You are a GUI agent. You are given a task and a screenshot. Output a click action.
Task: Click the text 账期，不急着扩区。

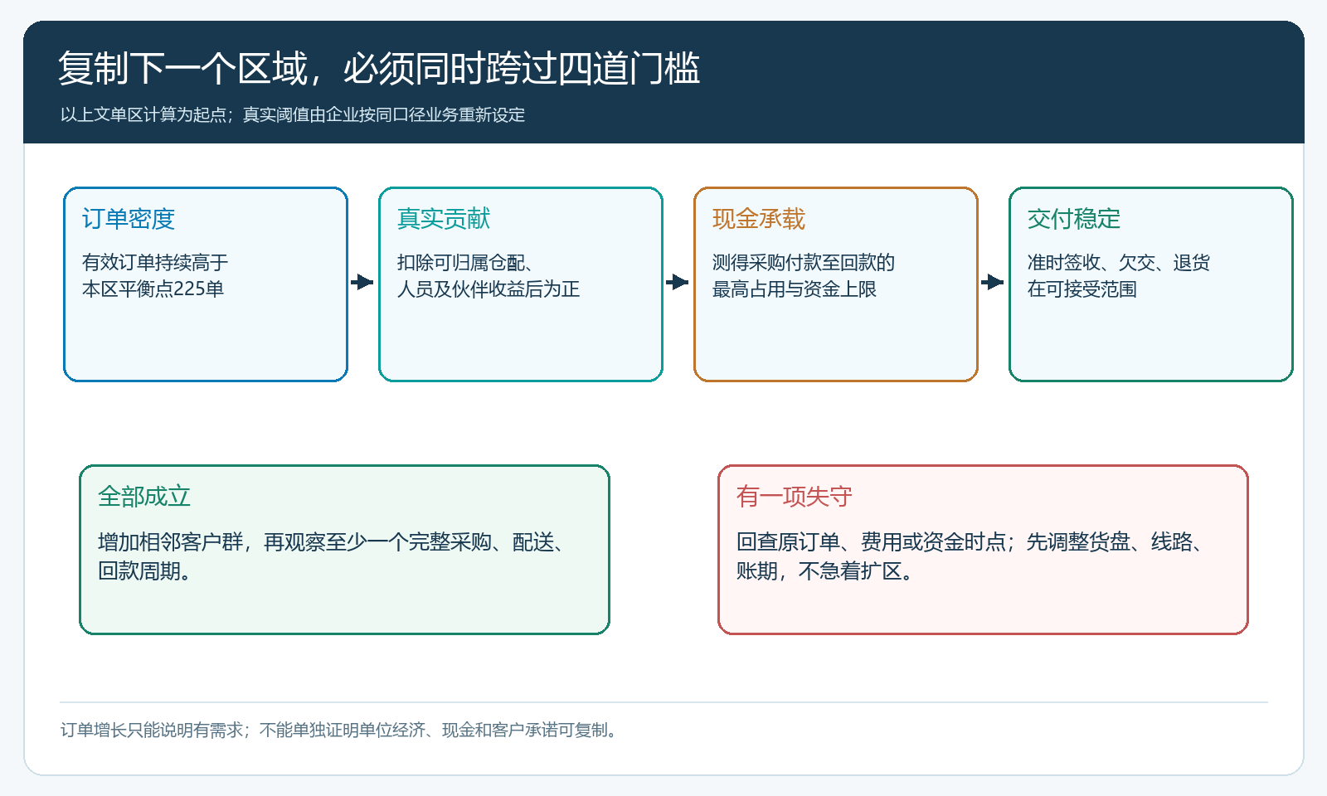pos(826,571)
